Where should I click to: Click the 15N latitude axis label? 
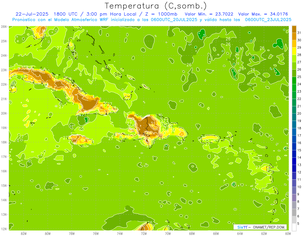point(4,185)
